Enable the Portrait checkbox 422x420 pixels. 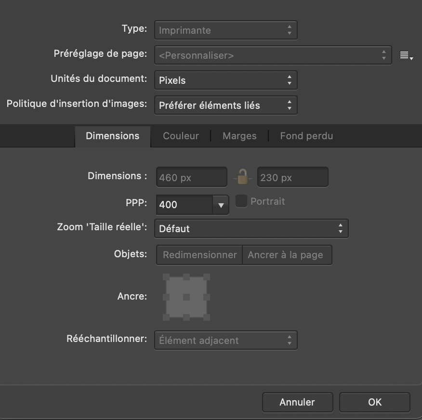click(x=241, y=201)
